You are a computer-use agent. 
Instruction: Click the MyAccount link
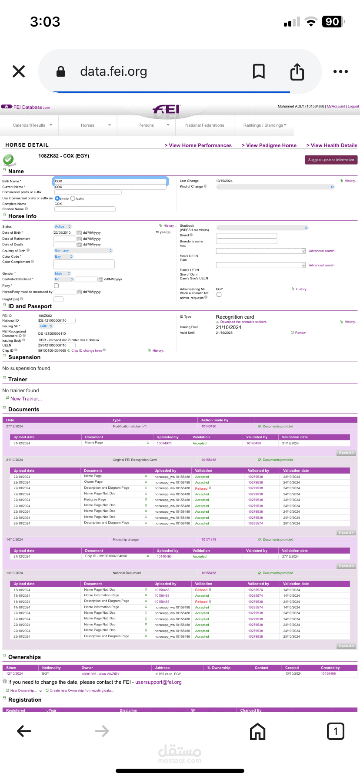(x=336, y=106)
